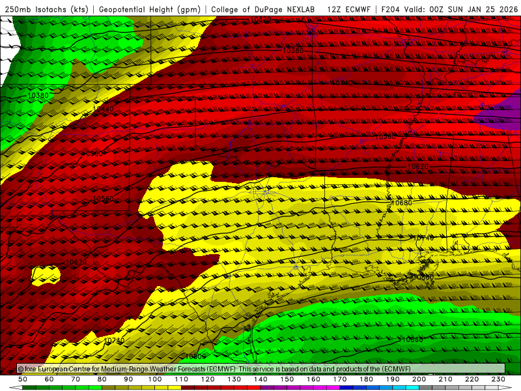521x391 pixels.
Task: Click the 50 value on the color scale
Action: [x=23, y=379]
